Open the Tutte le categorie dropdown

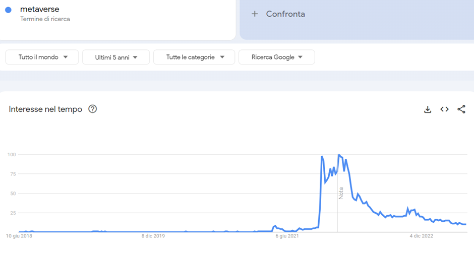pos(194,57)
